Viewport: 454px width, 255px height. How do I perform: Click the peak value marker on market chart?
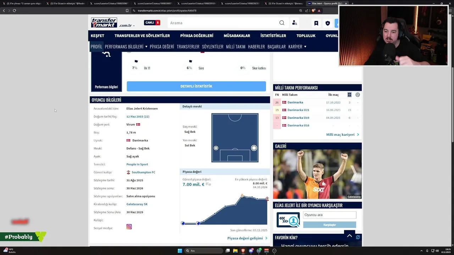(x=242, y=195)
